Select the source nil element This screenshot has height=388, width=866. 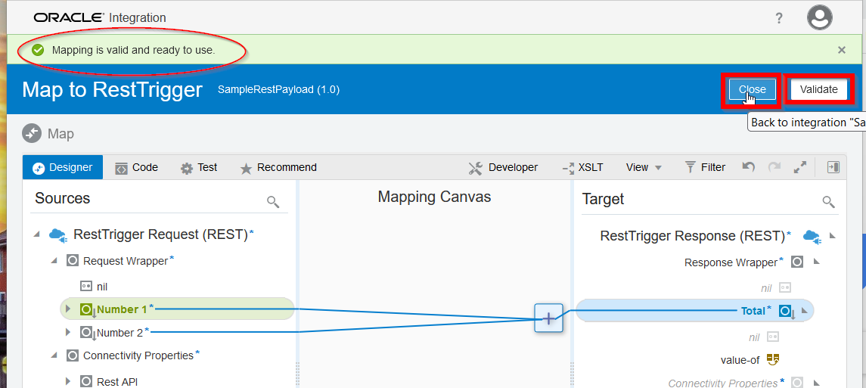point(101,287)
